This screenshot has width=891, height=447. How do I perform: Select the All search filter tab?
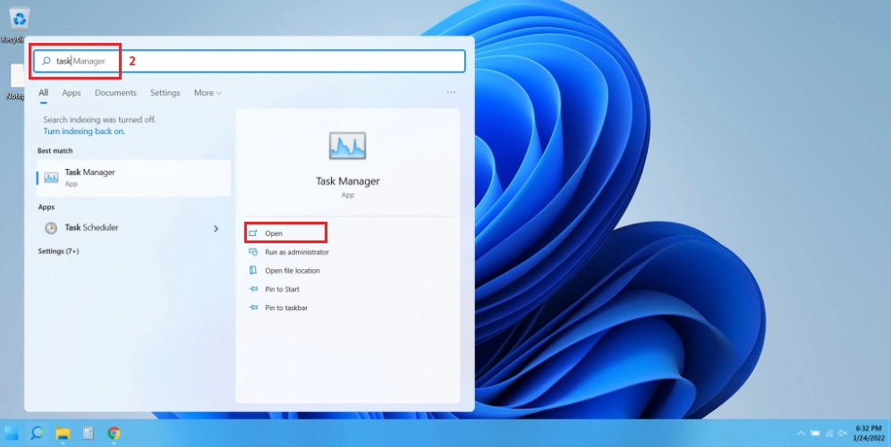(x=43, y=93)
